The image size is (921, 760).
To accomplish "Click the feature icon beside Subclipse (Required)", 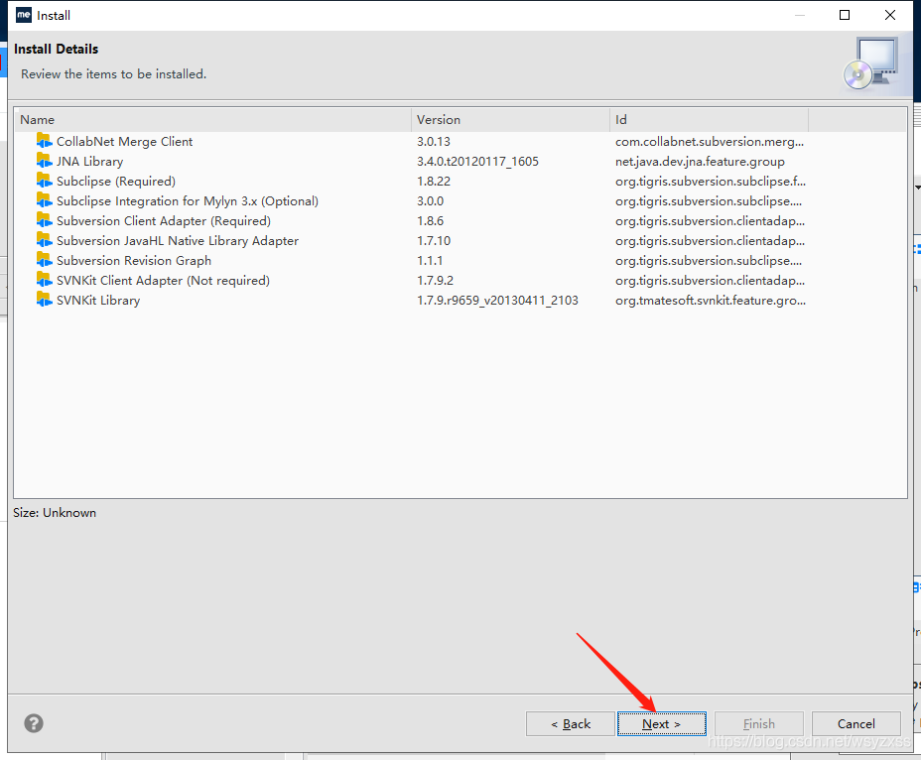I will coord(43,181).
